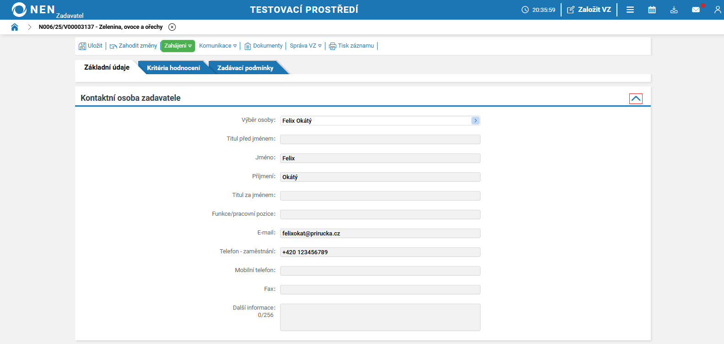Viewport: 724px width, 344px height.
Task: Switch to Kritéria hodnocení tab
Action: click(x=173, y=68)
